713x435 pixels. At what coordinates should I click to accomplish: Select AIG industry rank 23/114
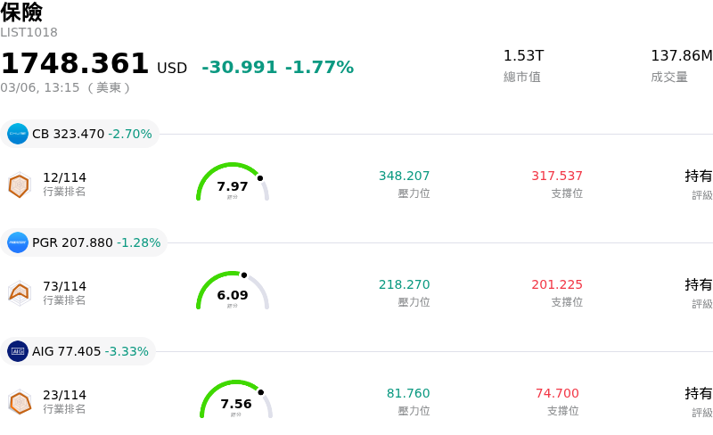[64, 395]
